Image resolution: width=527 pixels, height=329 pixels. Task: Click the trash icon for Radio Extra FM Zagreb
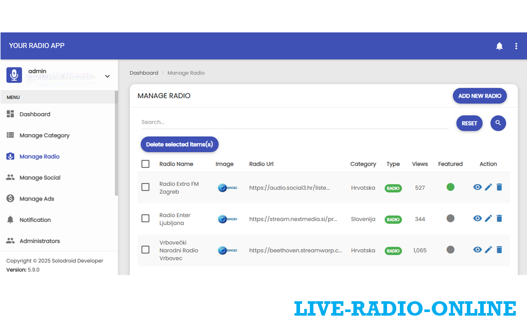[x=499, y=187]
